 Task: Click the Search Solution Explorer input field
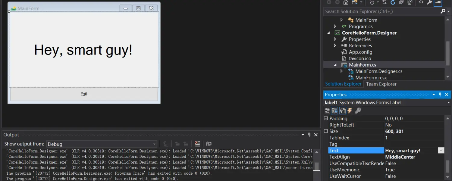381,11
